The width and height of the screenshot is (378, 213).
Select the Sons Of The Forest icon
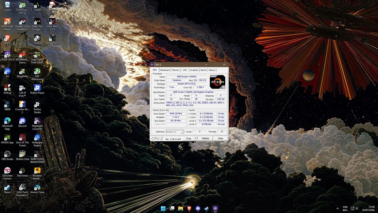tap(22, 141)
